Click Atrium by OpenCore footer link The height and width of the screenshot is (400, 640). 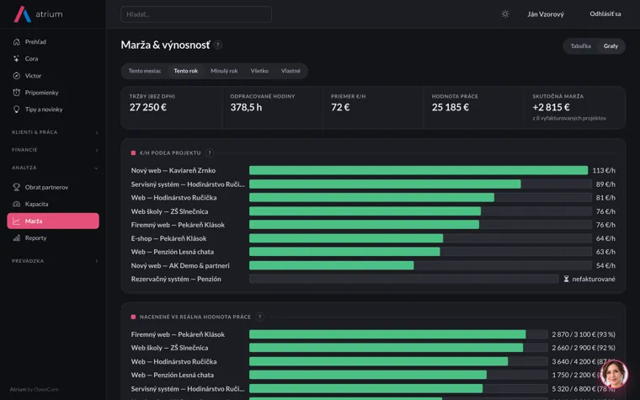[35, 389]
